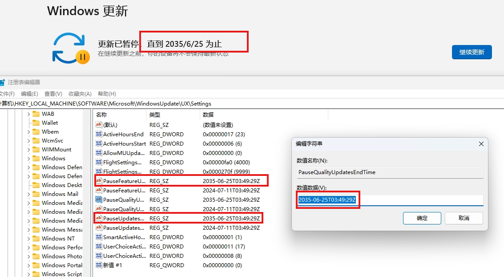Open the 收藏夹(A) menu
The height and width of the screenshot is (277, 504).
(x=80, y=94)
